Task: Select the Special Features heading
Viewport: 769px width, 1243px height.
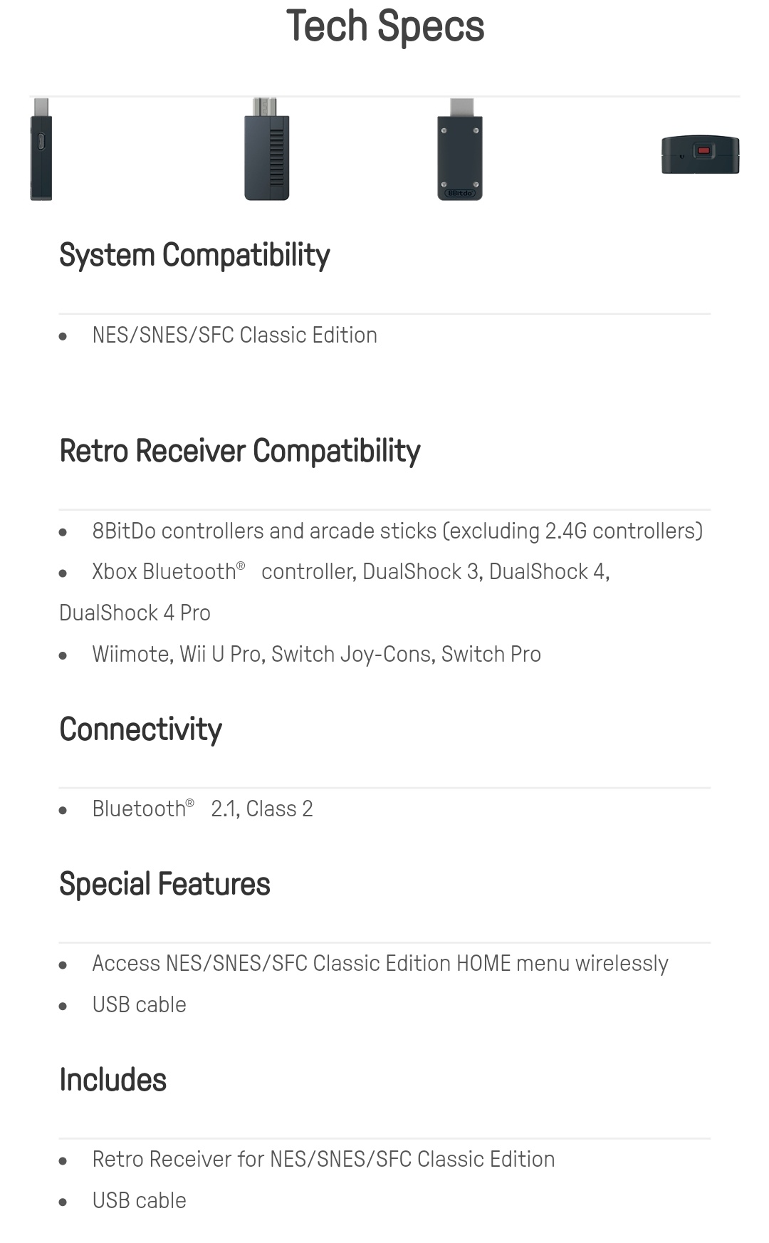Action: [165, 885]
